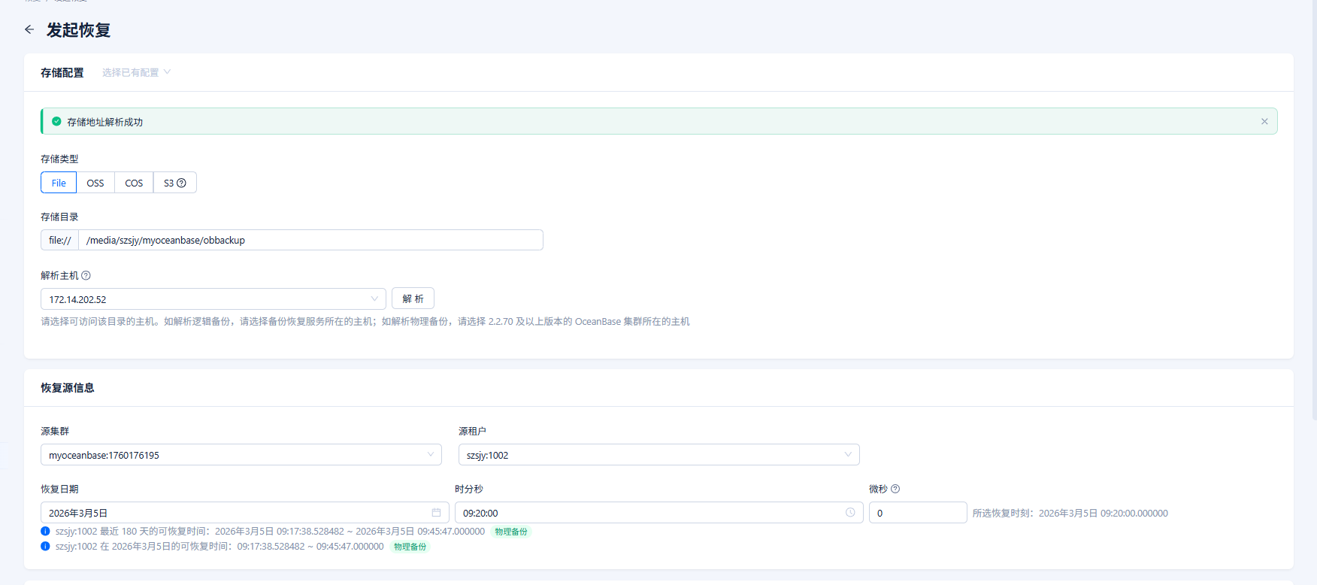Click the info icon for 2026年3月5日 recovery time line

(x=45, y=547)
